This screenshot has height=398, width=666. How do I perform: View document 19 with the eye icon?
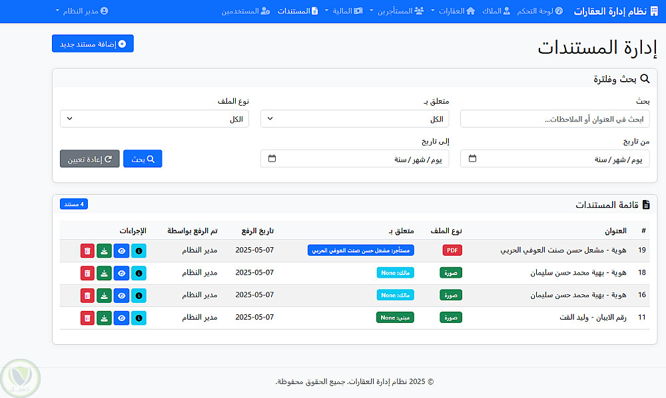click(x=121, y=251)
